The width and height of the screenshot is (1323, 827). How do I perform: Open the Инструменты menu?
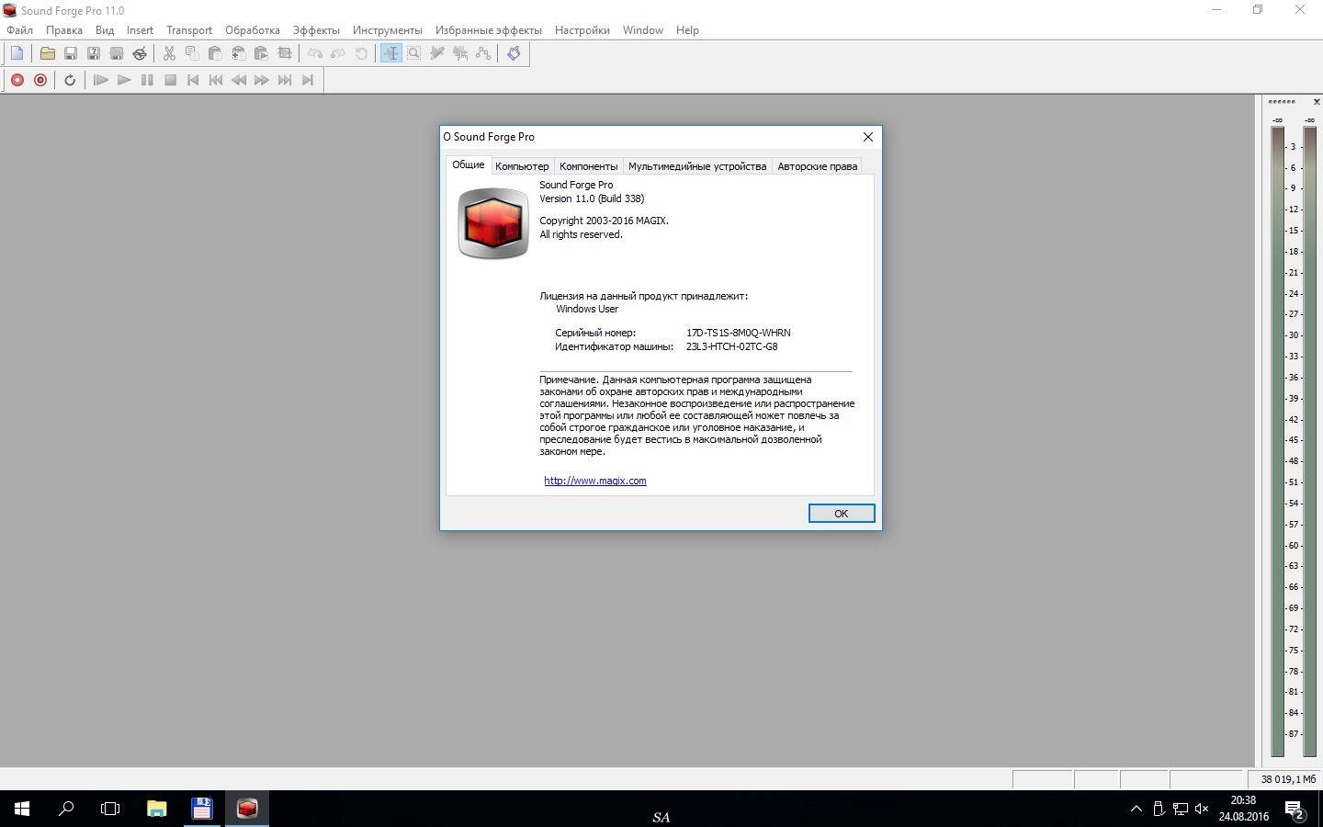pos(388,30)
